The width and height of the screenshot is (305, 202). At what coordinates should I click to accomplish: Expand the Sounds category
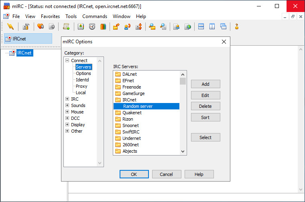[67, 105]
